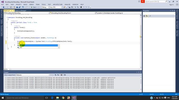Click the Save floppy disk icon
Screen dimensions: 179x100
coord(17,7)
